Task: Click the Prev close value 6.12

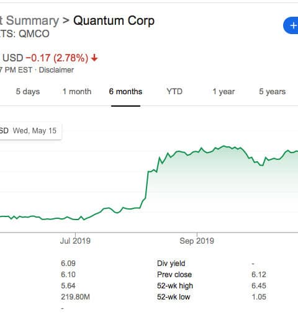Action: [x=259, y=275]
